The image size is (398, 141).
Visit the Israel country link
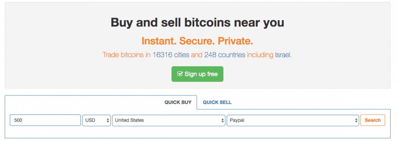282,55
